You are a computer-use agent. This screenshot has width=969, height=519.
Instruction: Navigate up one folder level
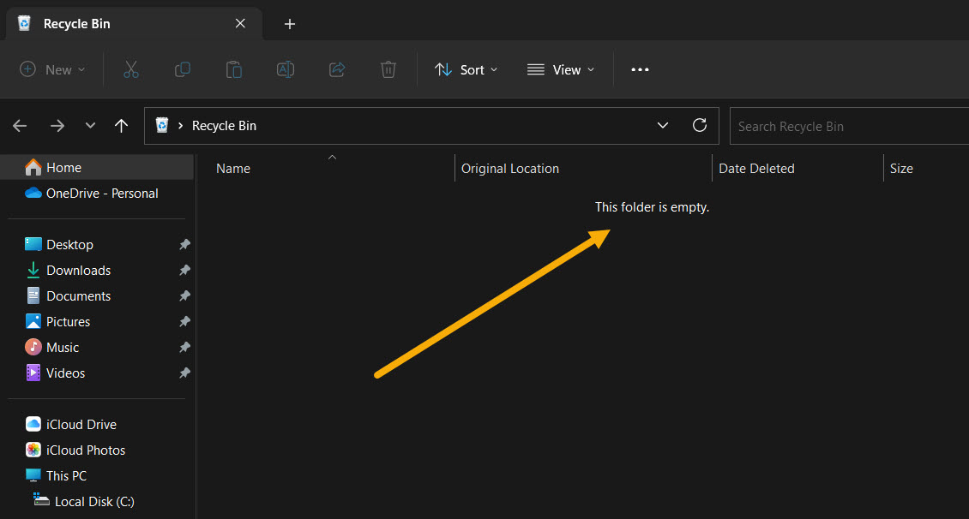[x=122, y=126]
